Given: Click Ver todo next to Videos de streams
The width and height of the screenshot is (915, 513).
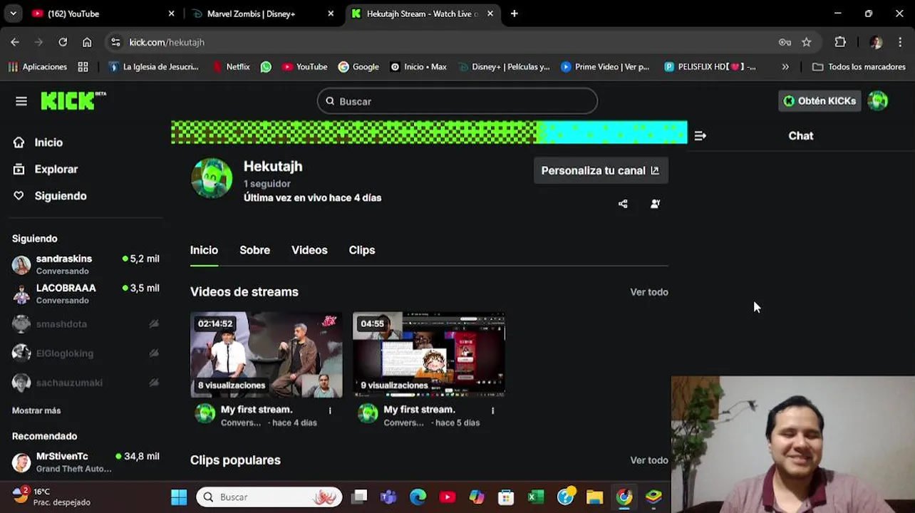Looking at the screenshot, I should pos(649,292).
